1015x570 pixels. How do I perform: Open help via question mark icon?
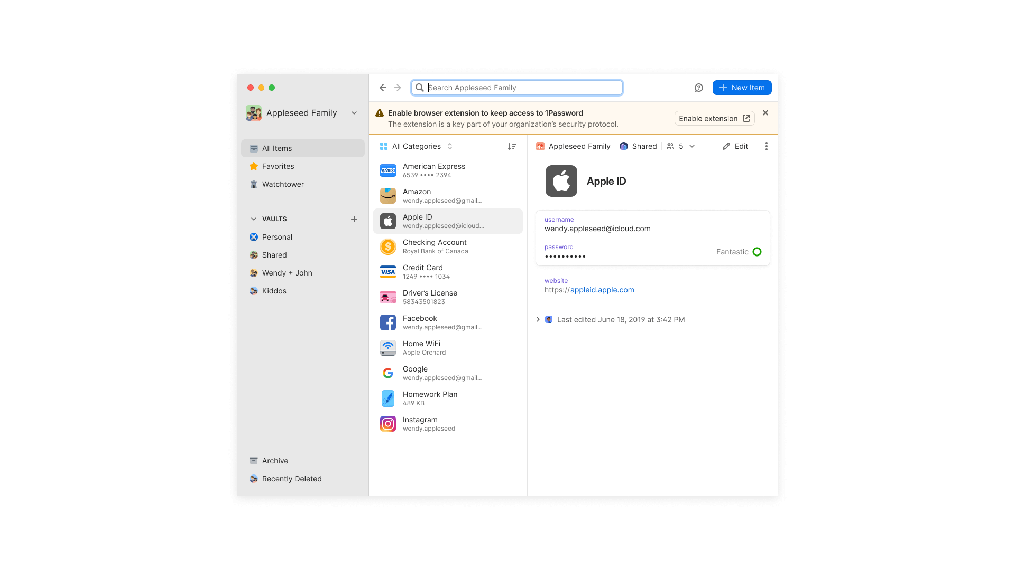pyautogui.click(x=699, y=88)
